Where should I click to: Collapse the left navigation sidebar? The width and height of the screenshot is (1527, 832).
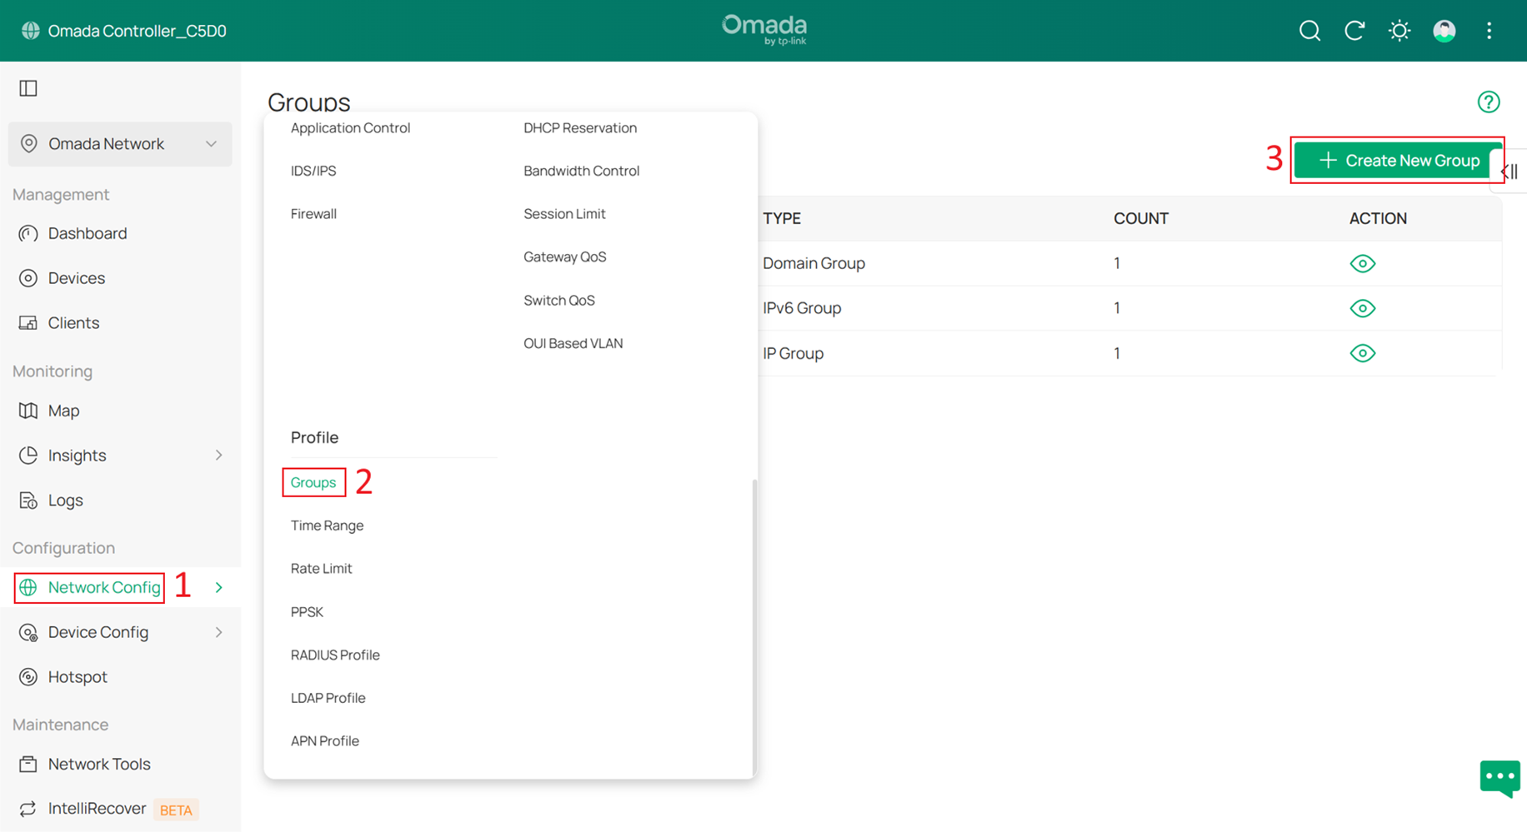[28, 87]
